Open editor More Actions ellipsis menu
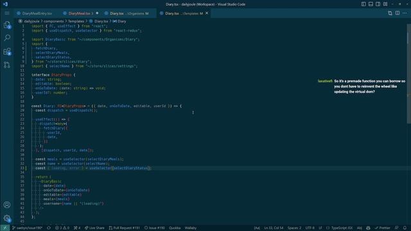This screenshot has width=411, height=231. pyautogui.click(x=405, y=13)
